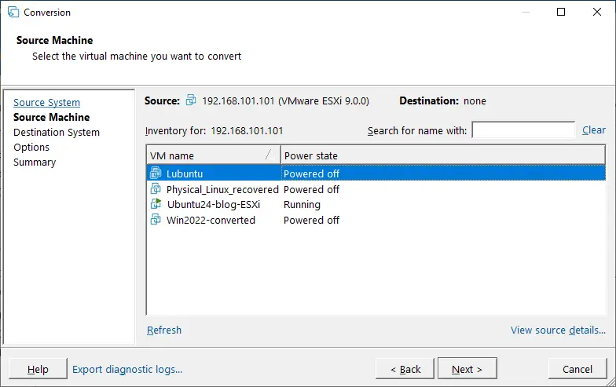
Task: Go to the previous step with Back
Action: pos(405,369)
